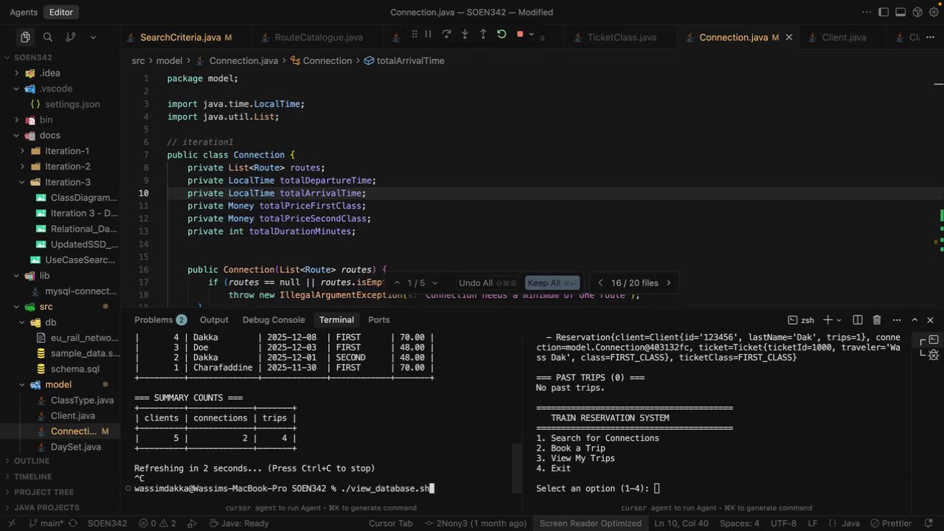Expand the Iteration-1 folder
The width and height of the screenshot is (944, 531).
(x=66, y=151)
